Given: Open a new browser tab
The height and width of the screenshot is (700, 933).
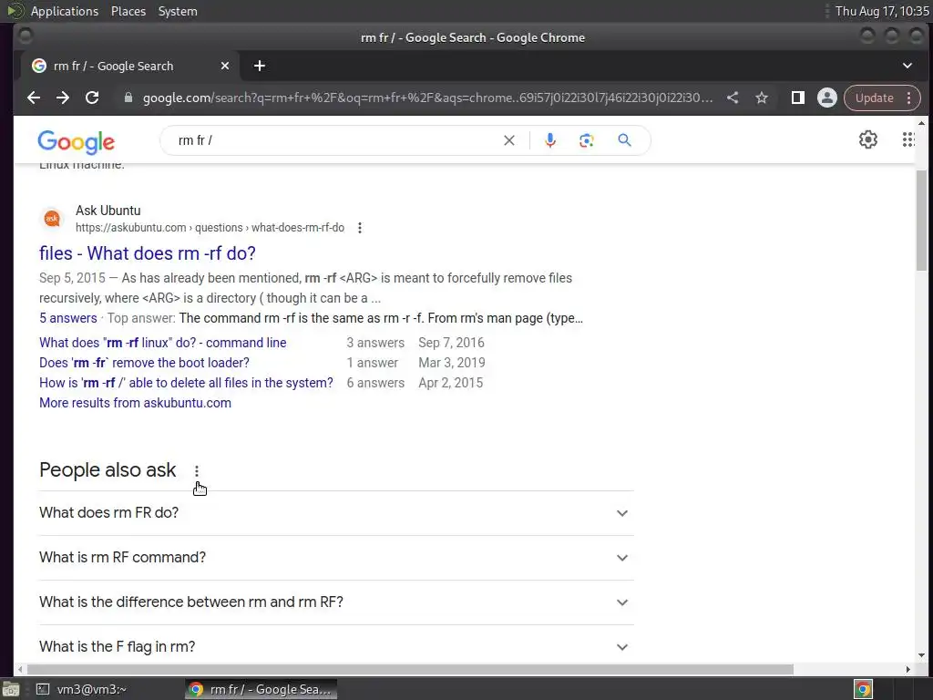Looking at the screenshot, I should coord(260,66).
